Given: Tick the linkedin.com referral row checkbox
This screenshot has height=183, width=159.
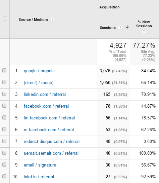Looking at the screenshot, I should coord(4,94).
